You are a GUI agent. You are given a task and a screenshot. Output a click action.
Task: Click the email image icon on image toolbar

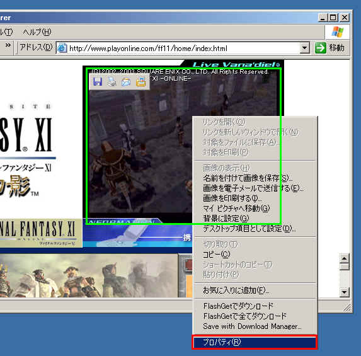click(x=126, y=82)
